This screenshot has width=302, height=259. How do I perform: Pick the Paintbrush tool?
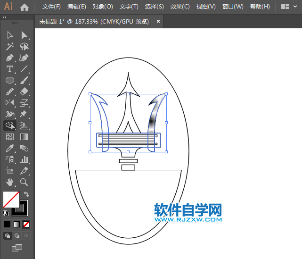[24, 80]
